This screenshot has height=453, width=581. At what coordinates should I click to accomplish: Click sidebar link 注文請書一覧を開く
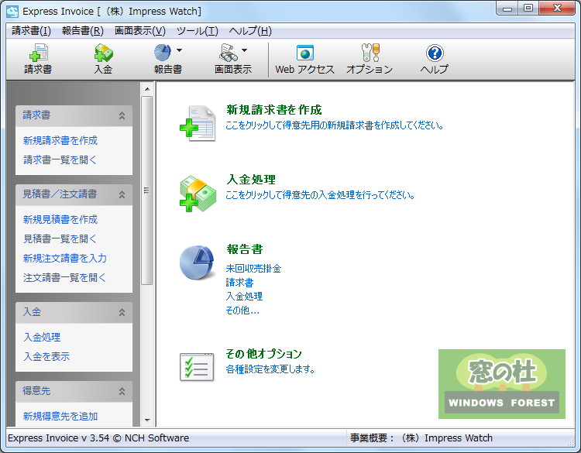click(64, 277)
